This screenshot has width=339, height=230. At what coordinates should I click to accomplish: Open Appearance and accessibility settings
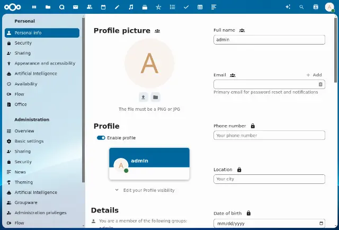coord(42,64)
